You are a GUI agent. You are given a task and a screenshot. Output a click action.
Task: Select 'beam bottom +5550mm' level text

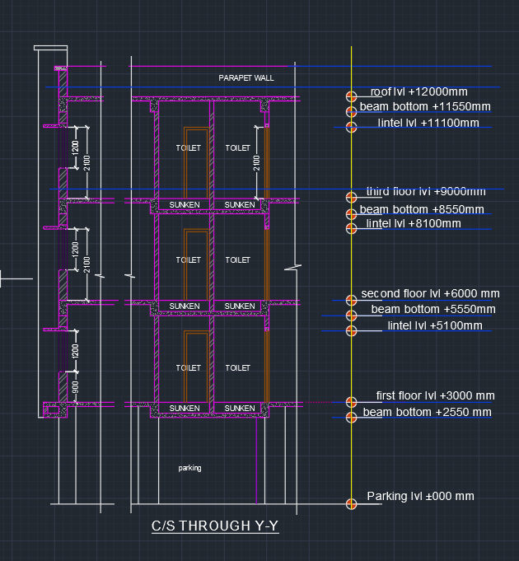point(433,309)
